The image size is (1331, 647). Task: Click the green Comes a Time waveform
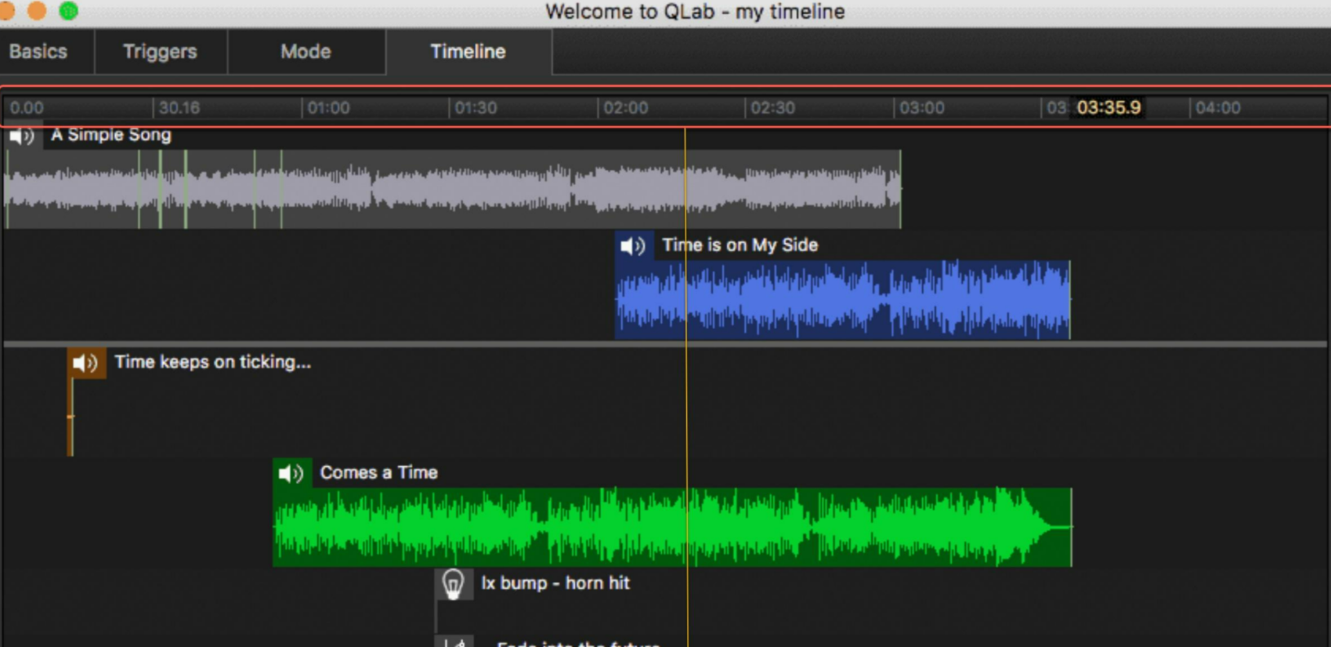pyautogui.click(x=672, y=527)
